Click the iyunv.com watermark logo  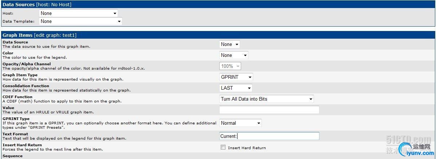point(416,150)
